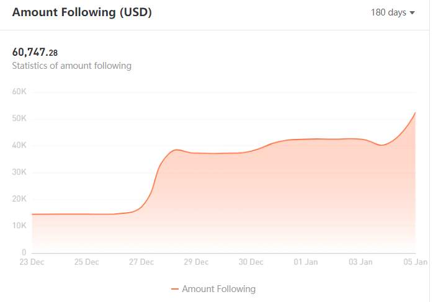Open the 180 days period dropdown
The height and width of the screenshot is (302, 433).
pos(393,12)
